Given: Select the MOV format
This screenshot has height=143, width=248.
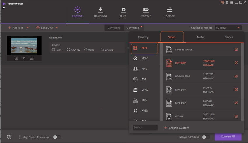Looking at the screenshot, I should [x=144, y=59].
